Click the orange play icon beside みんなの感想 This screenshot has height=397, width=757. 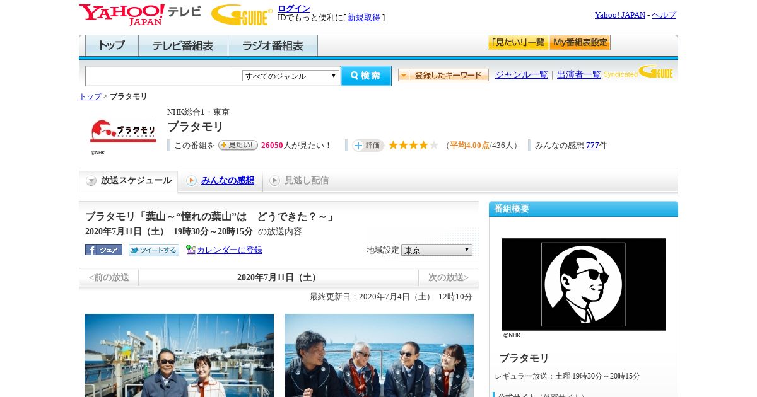[191, 181]
